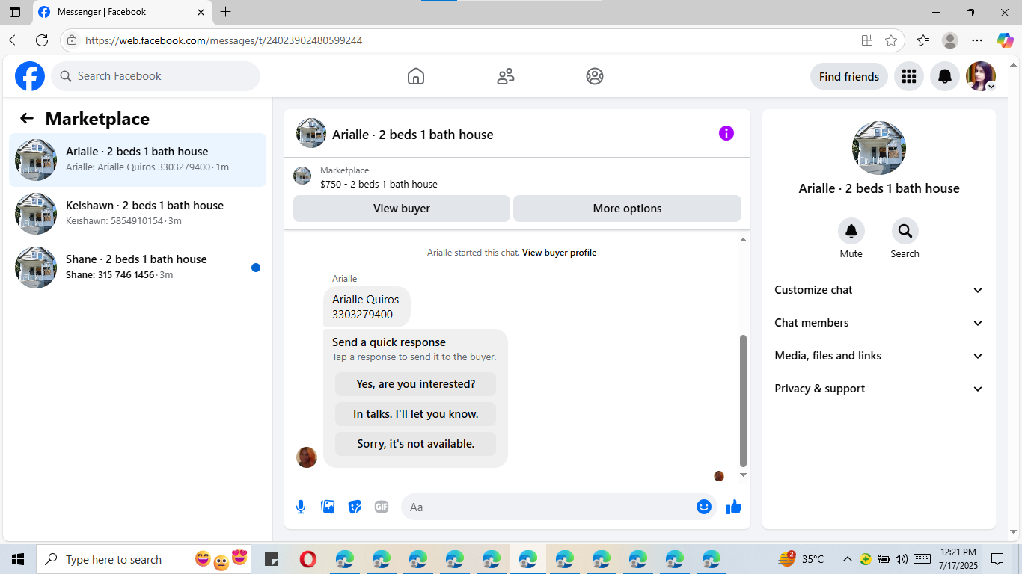This screenshot has height=574, width=1022.
Task: Reload the page in browser toolbar
Action: tap(42, 40)
